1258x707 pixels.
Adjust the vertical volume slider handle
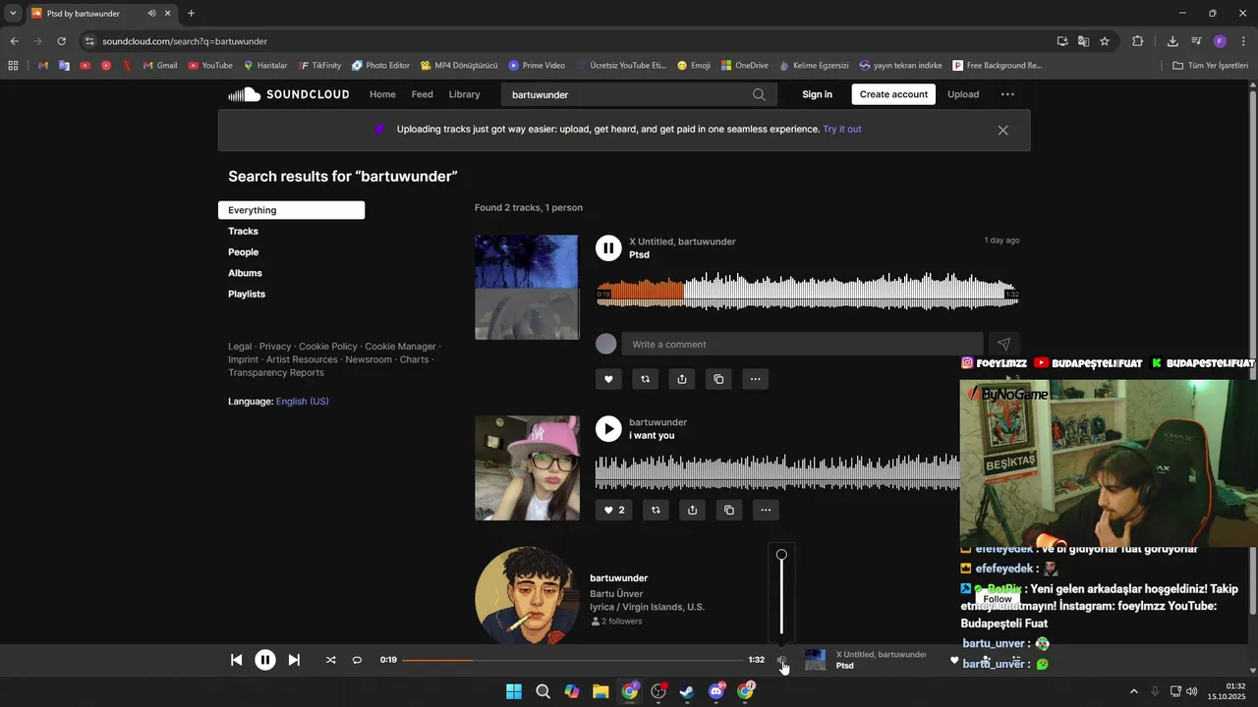coord(781,555)
